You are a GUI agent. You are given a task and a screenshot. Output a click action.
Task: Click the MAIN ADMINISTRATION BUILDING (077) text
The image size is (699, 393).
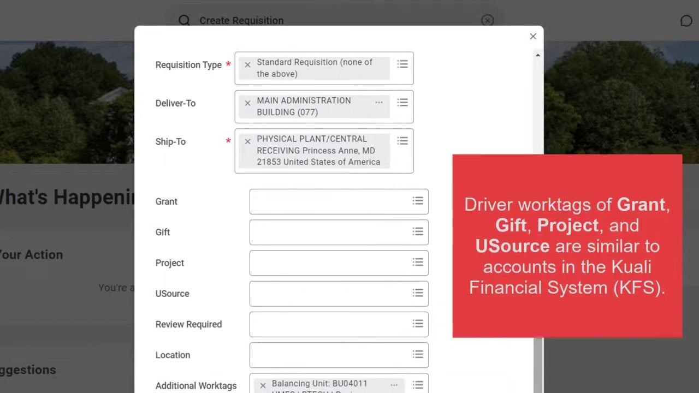pyautogui.click(x=304, y=106)
